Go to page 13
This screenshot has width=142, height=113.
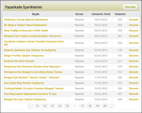tap(52, 106)
